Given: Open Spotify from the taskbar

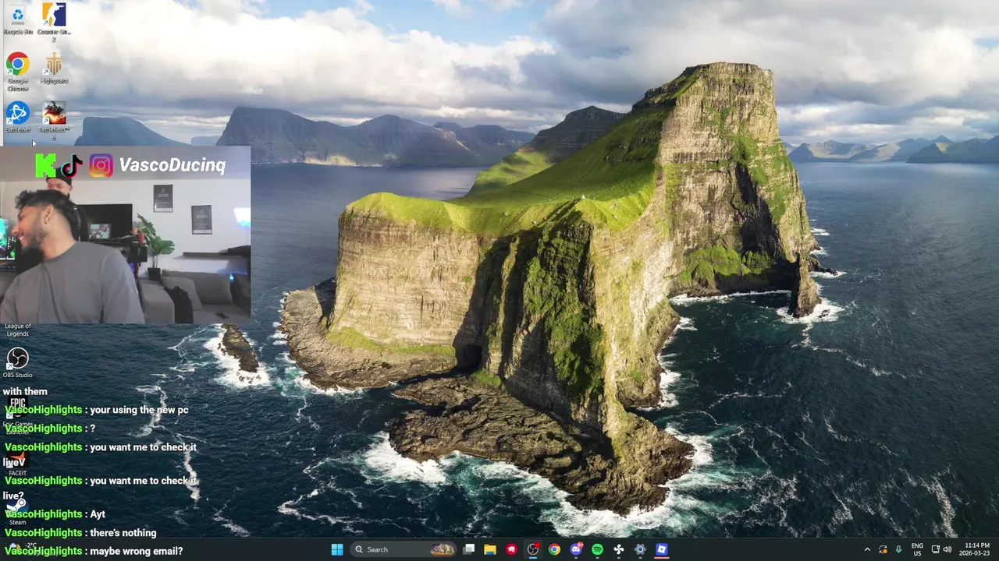Looking at the screenshot, I should (x=597, y=549).
